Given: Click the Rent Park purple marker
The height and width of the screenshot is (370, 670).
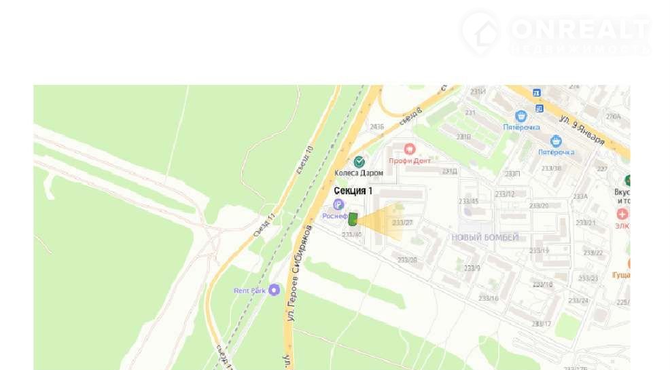Looking at the screenshot, I should (274, 290).
